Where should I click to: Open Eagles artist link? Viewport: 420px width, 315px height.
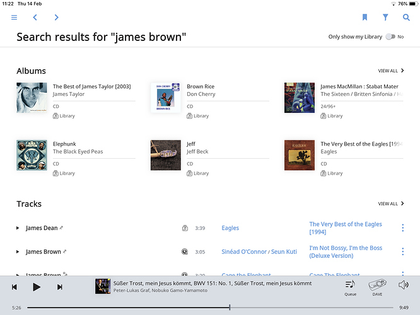click(x=230, y=228)
